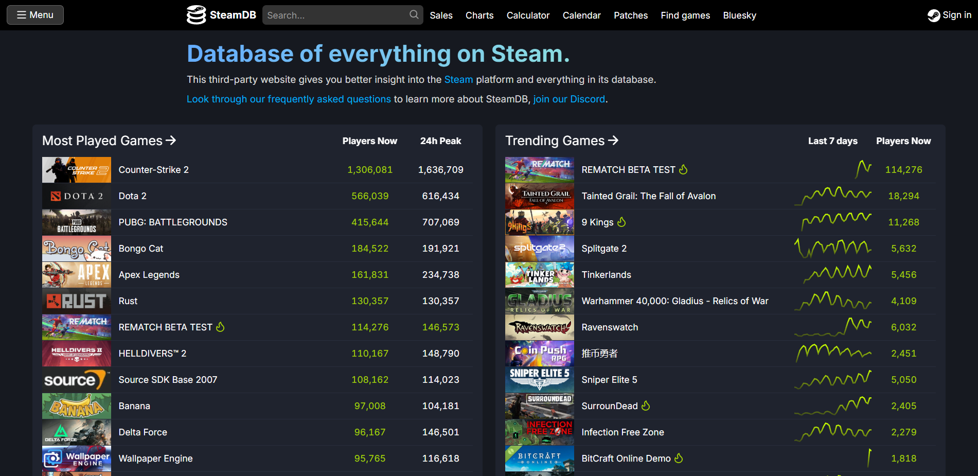Click the Steam icon Sign in button

pos(949,15)
